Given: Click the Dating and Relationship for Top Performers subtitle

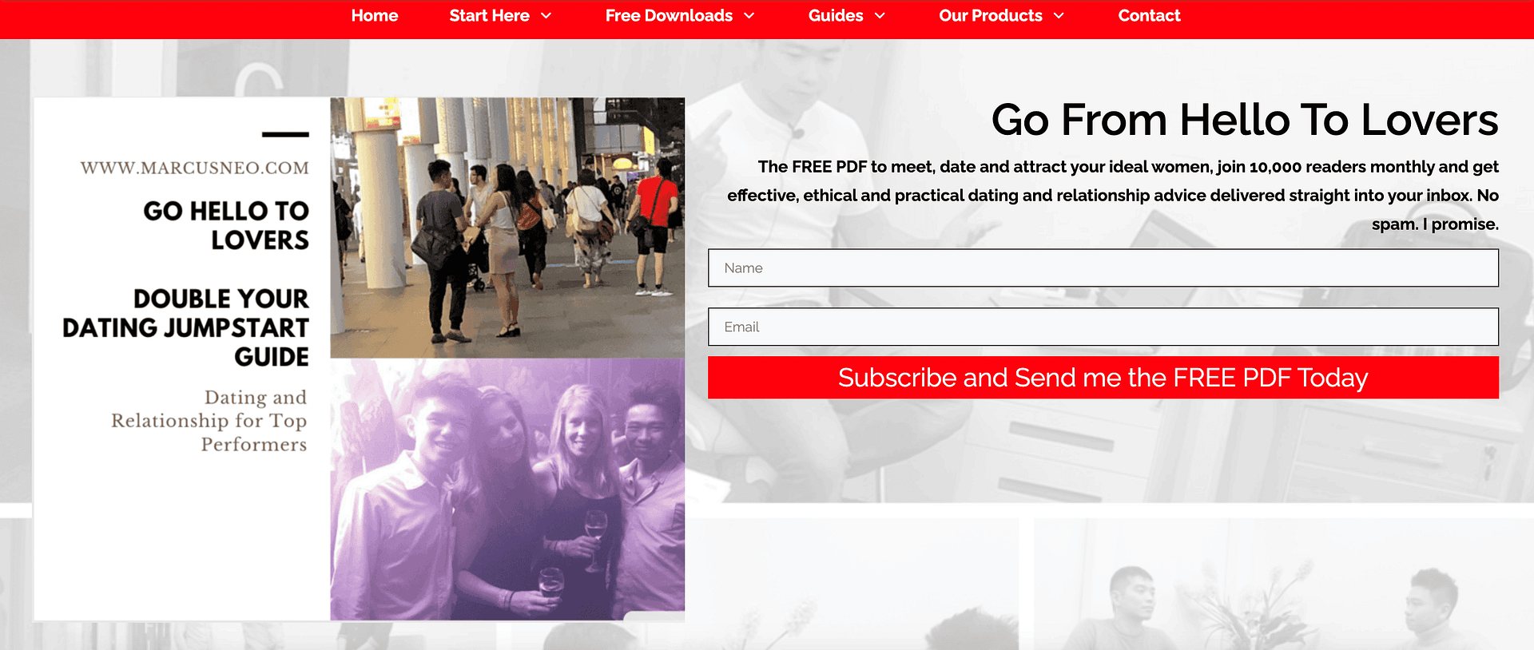Looking at the screenshot, I should 209,421.
